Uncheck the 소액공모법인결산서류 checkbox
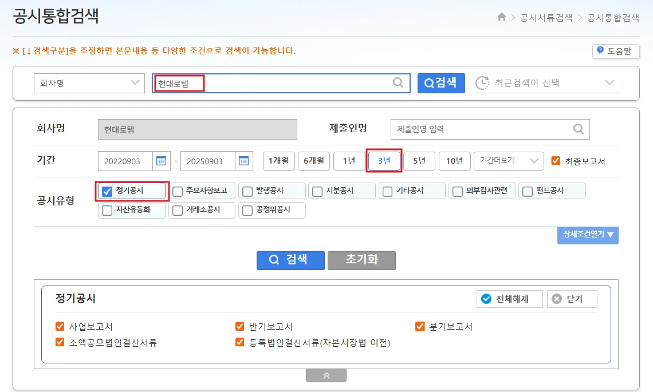The height and width of the screenshot is (392, 653). 60,342
